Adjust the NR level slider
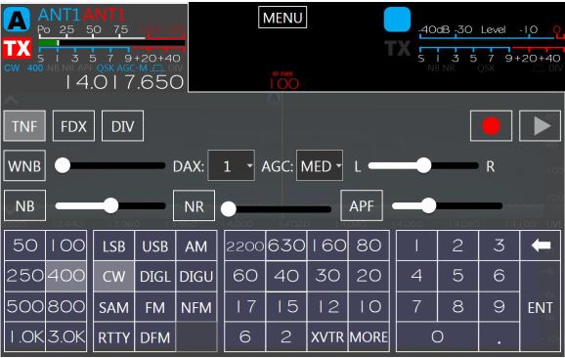The width and height of the screenshot is (565, 358). coord(276,209)
